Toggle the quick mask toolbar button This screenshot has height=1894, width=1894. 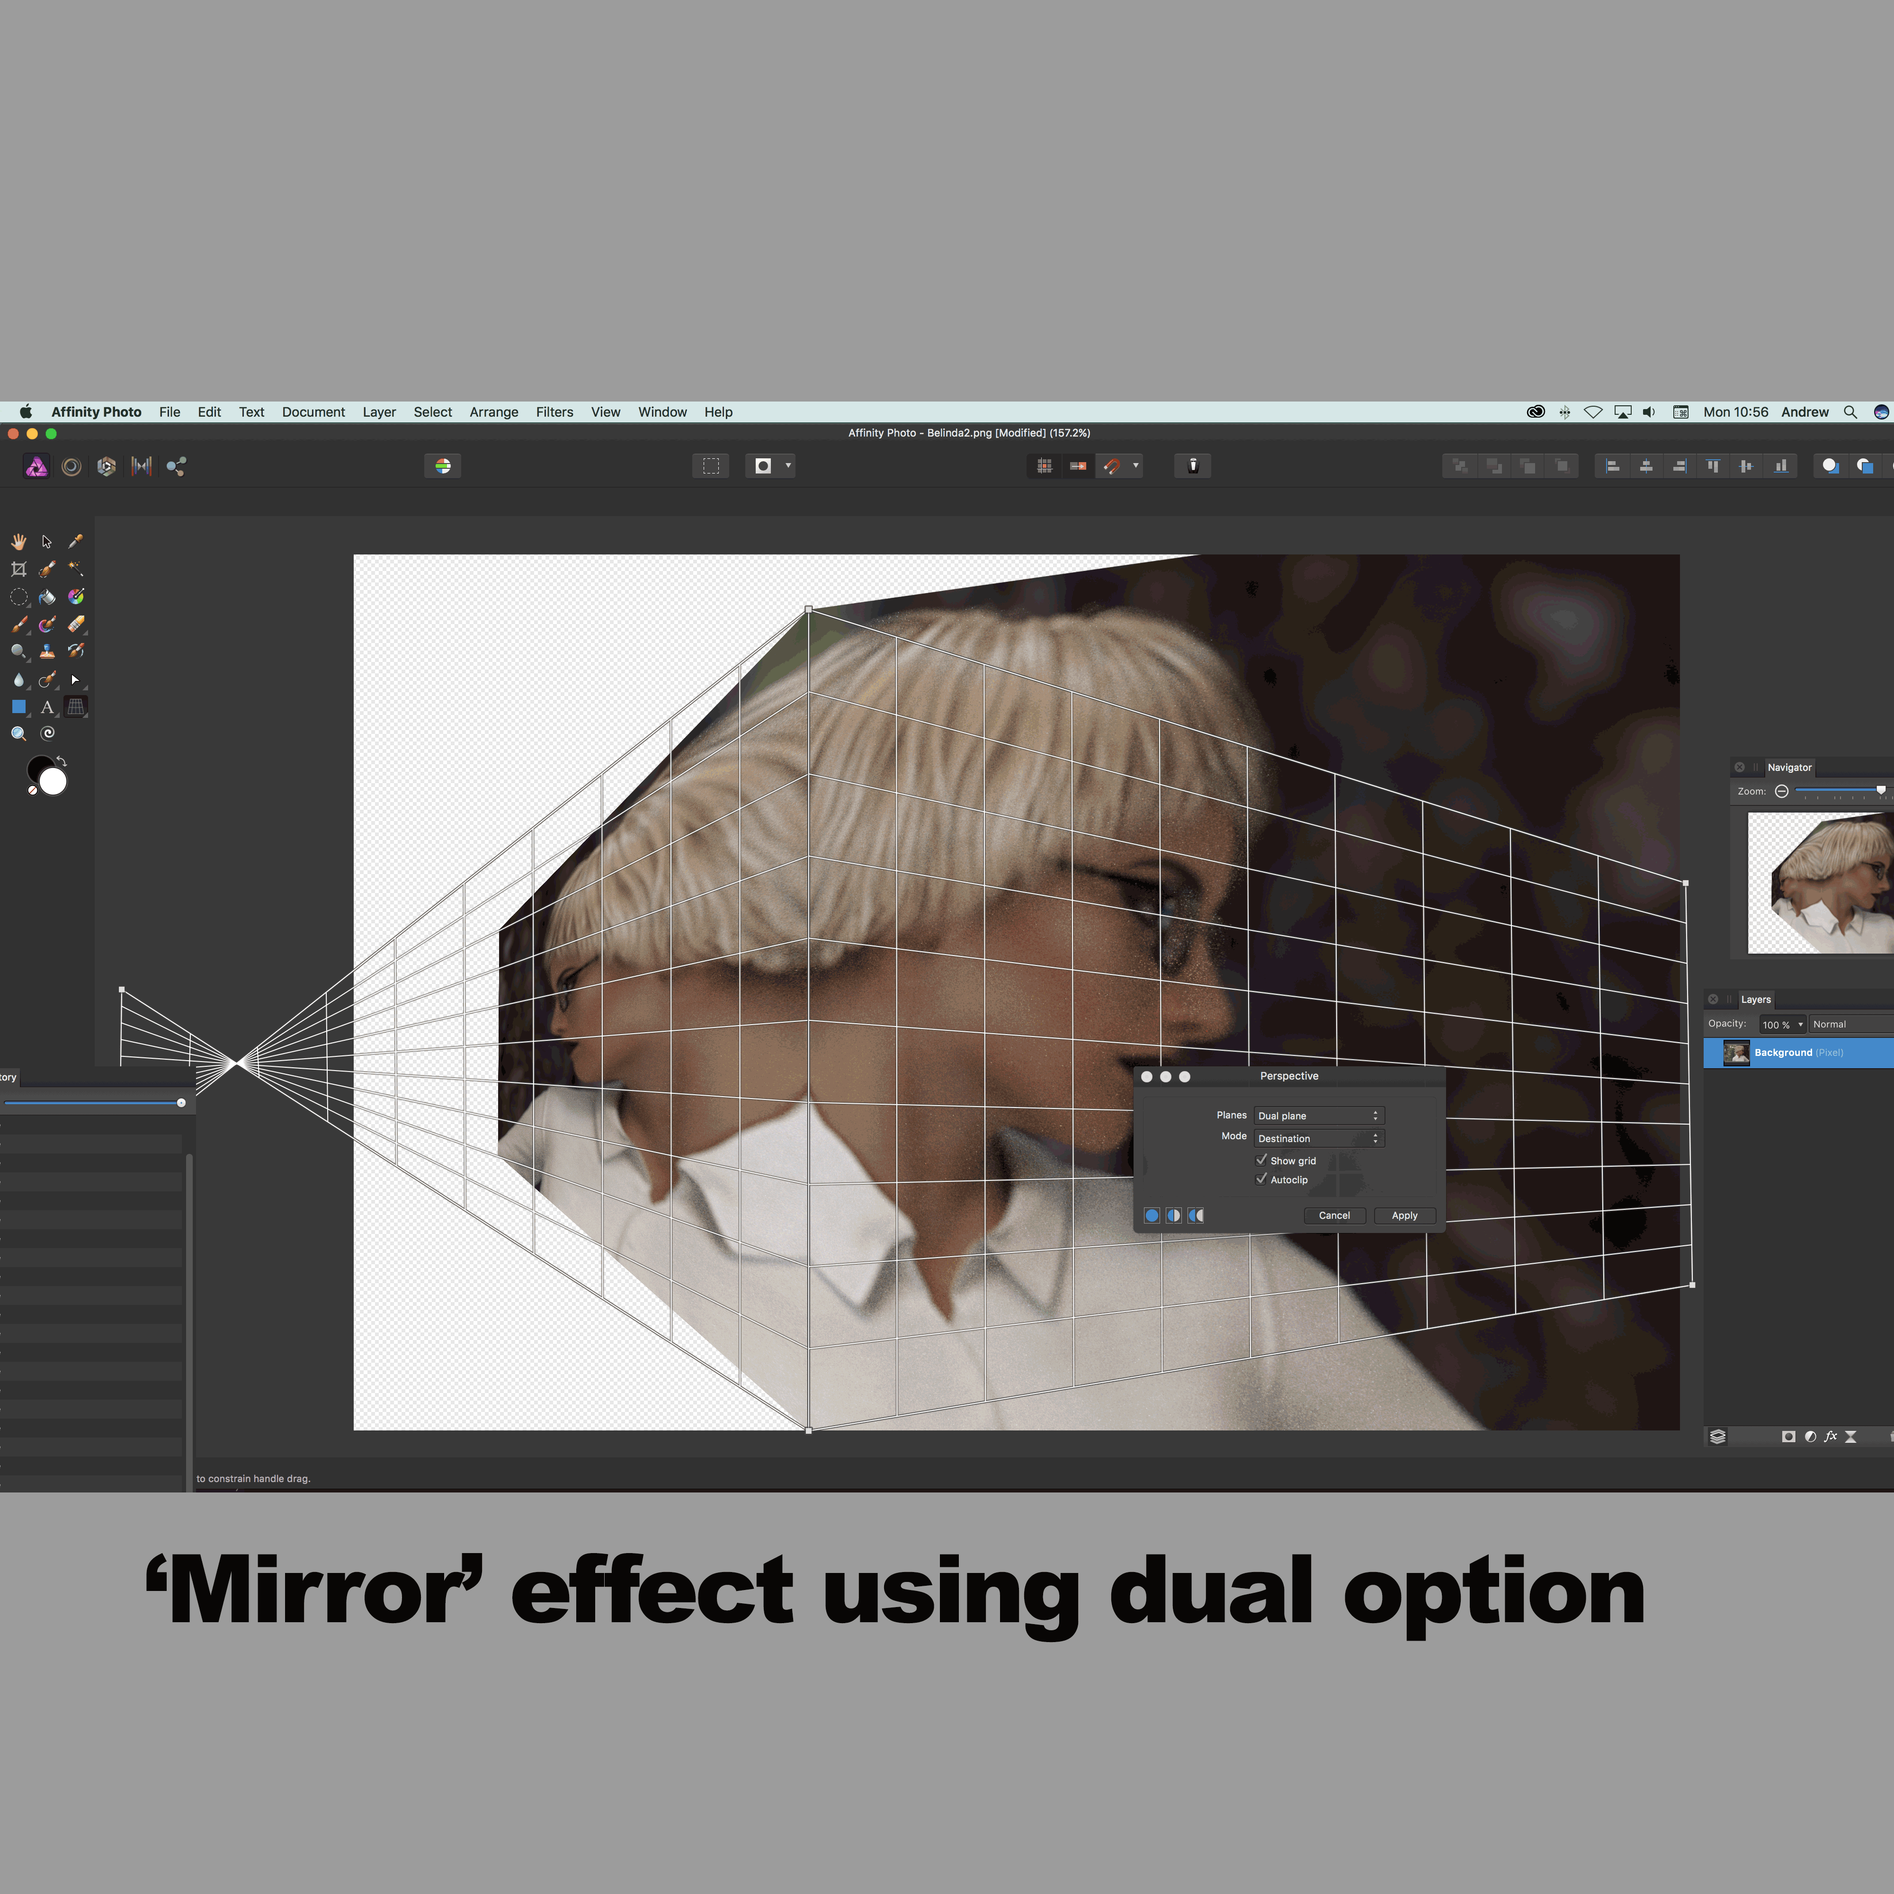763,465
